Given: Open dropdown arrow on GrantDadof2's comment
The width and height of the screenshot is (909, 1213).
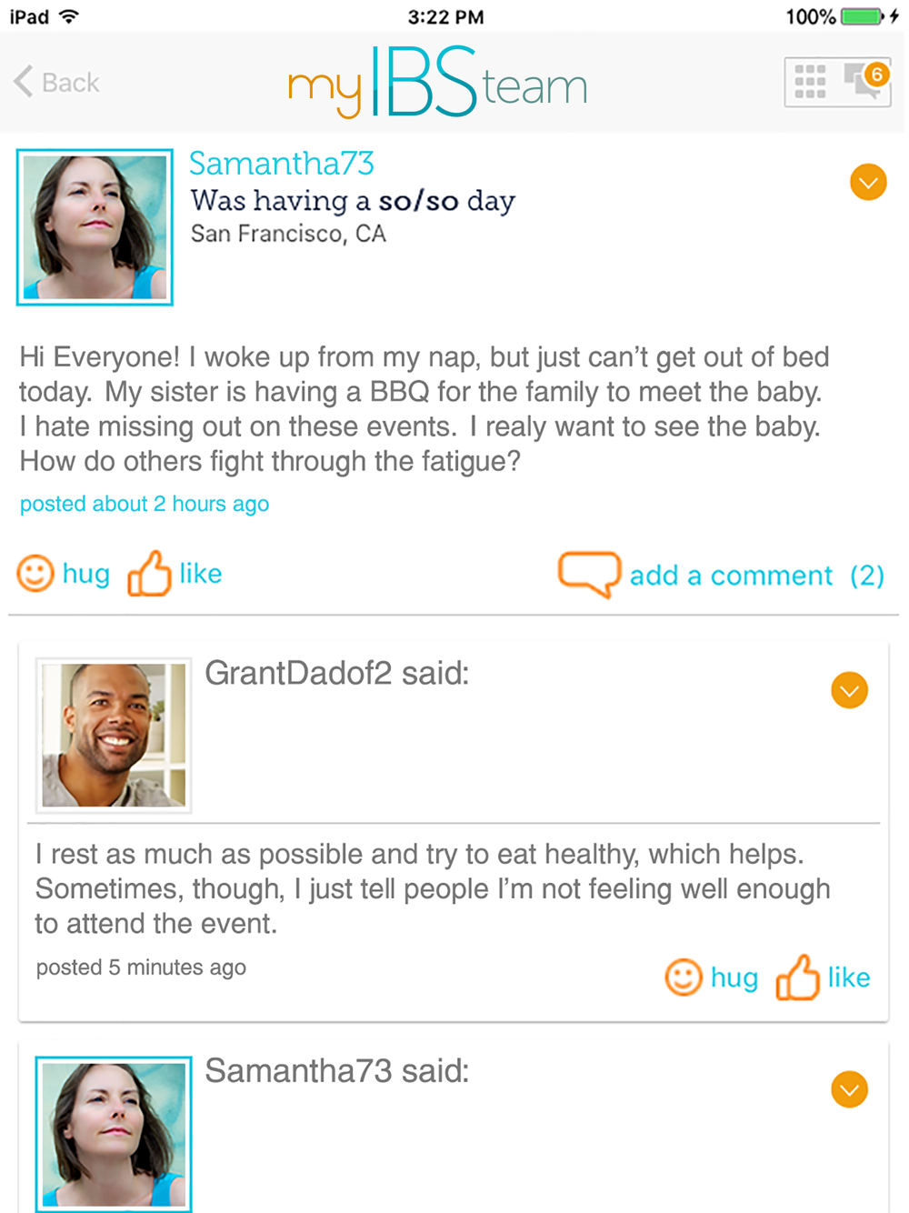Looking at the screenshot, I should (849, 691).
